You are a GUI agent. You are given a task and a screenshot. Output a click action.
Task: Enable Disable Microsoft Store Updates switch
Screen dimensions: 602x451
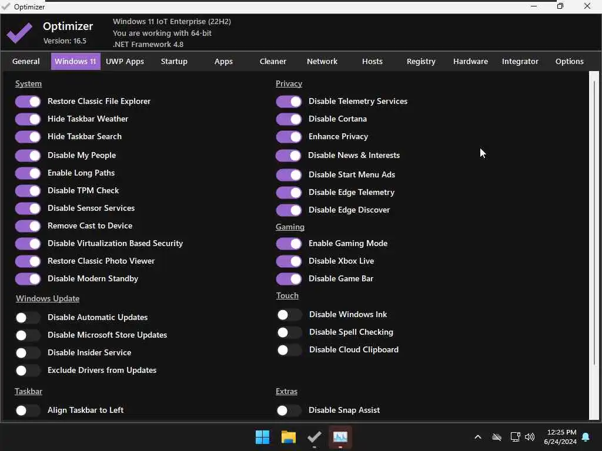point(28,335)
